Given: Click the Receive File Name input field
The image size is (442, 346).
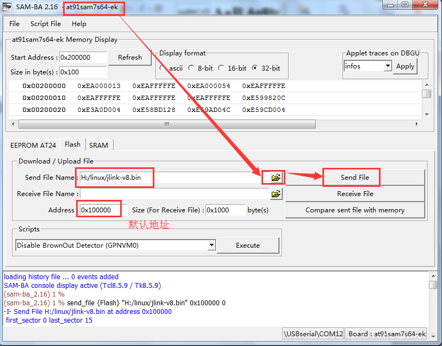Looking at the screenshot, I should coord(175,194).
